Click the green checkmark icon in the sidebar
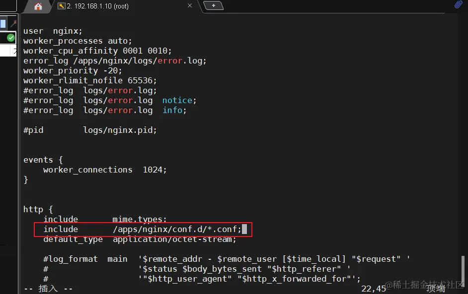Viewport: 468px width, 294px height. coord(11,38)
